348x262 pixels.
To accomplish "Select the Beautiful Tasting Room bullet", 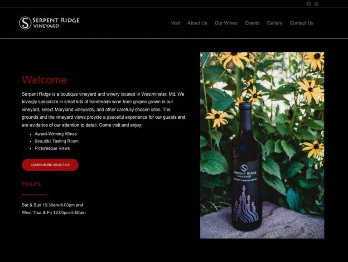I will [57, 141].
